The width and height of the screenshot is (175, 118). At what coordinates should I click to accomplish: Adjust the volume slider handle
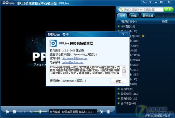point(40,112)
